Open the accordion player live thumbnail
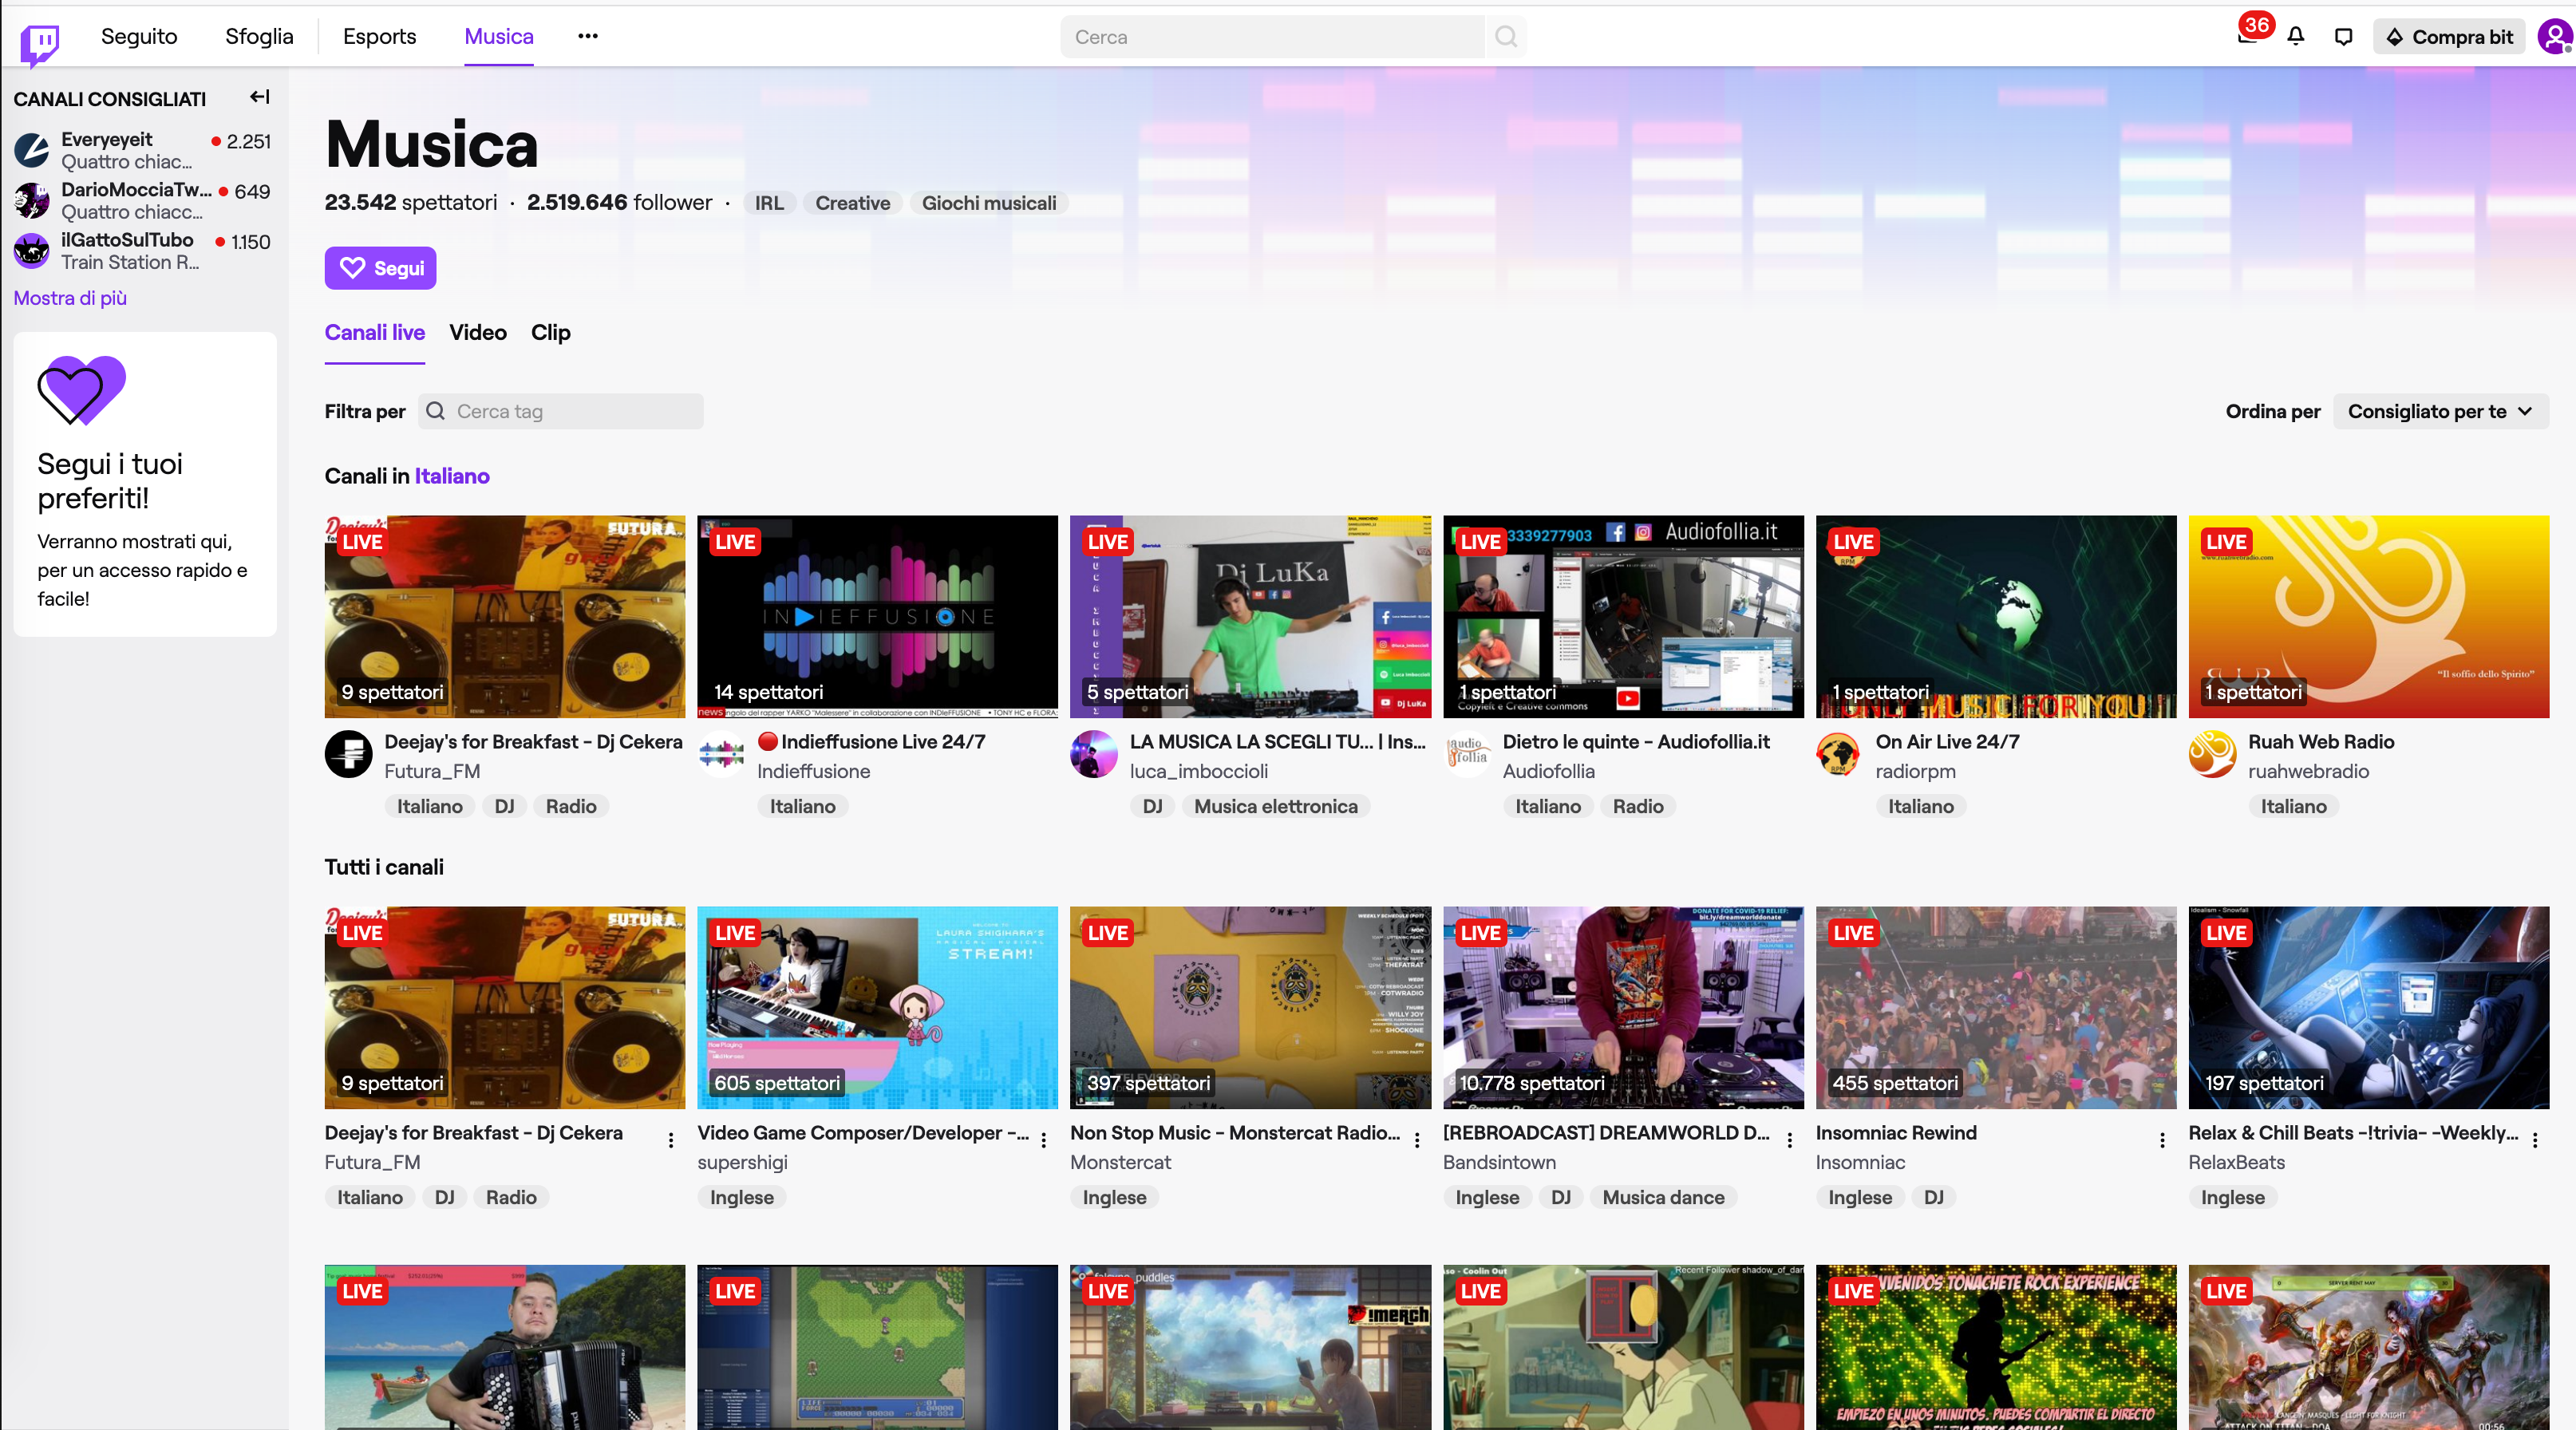Screen dimensions: 2576x1430 pyautogui.click(x=505, y=1347)
